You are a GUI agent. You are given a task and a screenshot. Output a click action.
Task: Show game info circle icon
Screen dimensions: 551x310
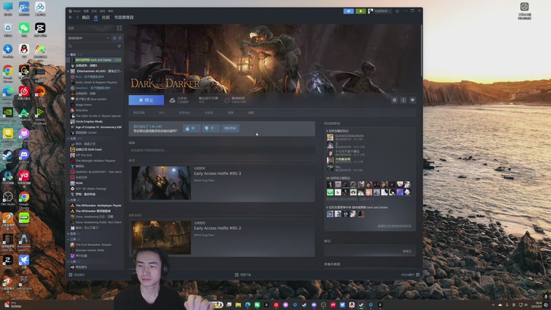coord(404,100)
